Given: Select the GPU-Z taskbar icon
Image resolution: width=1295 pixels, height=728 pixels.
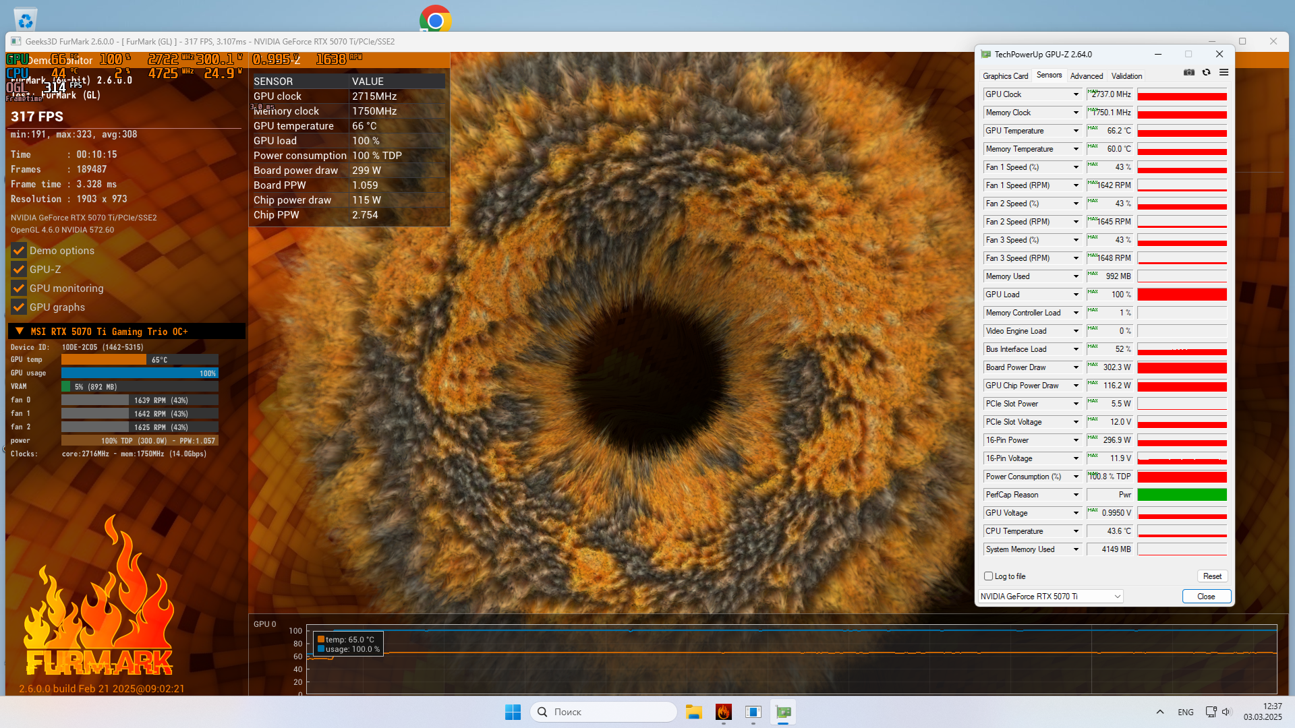Looking at the screenshot, I should pyautogui.click(x=783, y=712).
